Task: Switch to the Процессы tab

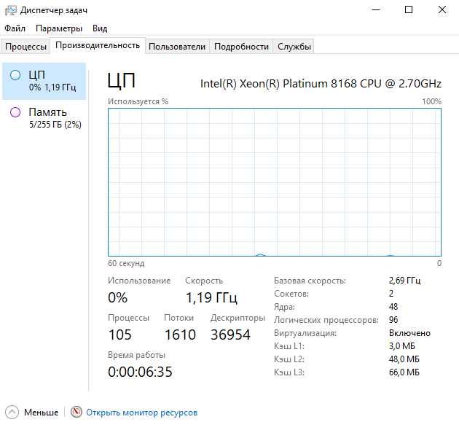Action: (25, 47)
